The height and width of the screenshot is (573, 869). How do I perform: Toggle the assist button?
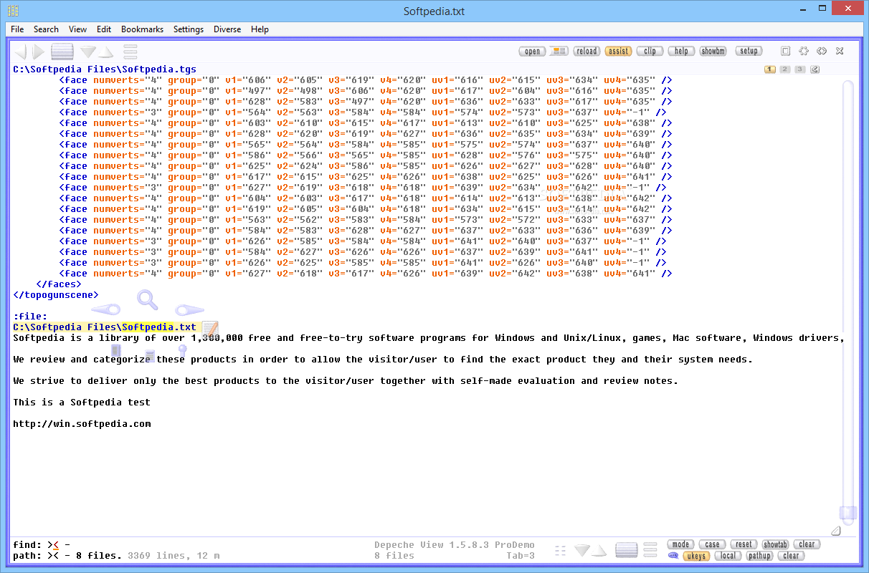coord(618,51)
